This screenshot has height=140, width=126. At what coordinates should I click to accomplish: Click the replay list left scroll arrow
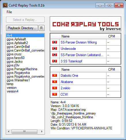[x=9, y=131]
